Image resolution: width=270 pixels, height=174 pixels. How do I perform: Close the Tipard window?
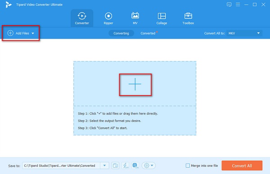pos(263,4)
